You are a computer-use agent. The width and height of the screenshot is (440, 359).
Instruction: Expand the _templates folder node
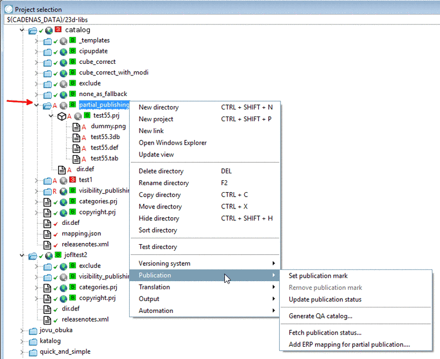[36, 41]
